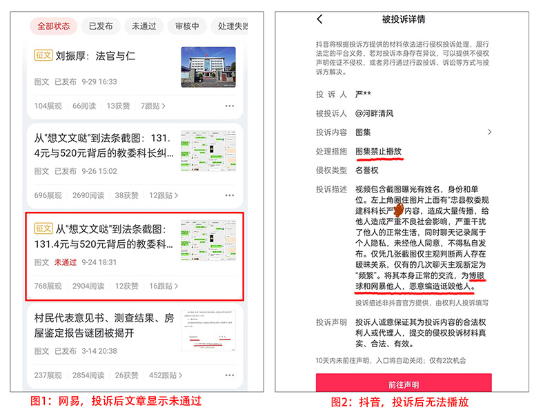552x414 pixels.
Task: Open more options for 村民代表意见书 article
Action: click(x=230, y=375)
